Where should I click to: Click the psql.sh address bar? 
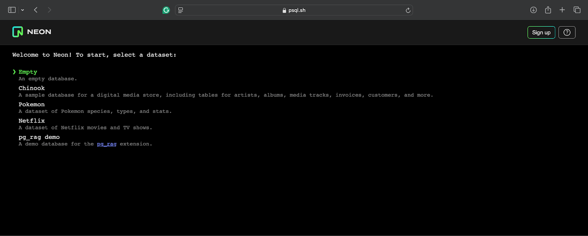(294, 10)
